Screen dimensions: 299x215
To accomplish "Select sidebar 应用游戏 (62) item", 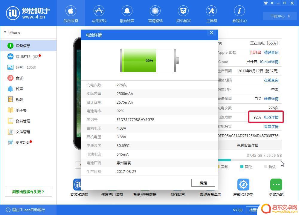I will coord(28,56).
